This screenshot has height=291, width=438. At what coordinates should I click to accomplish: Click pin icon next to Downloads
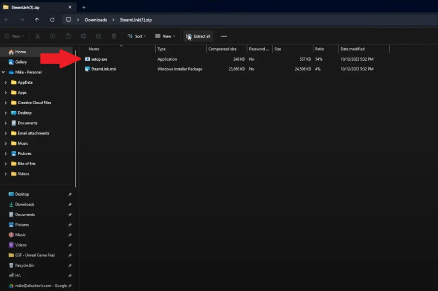pos(70,205)
